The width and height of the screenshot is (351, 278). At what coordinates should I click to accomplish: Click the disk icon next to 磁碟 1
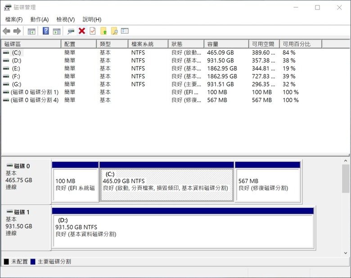click(x=9, y=211)
